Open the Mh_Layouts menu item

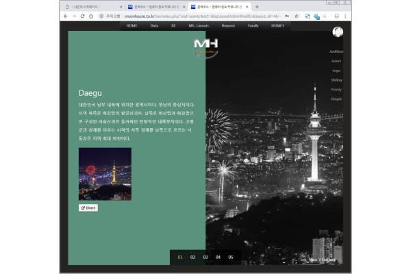click(199, 26)
